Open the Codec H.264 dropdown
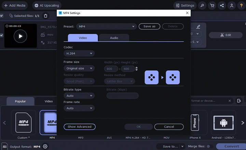 point(79,53)
